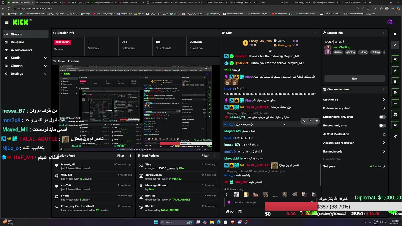Open Channel Actions three-dot menu

383,89
